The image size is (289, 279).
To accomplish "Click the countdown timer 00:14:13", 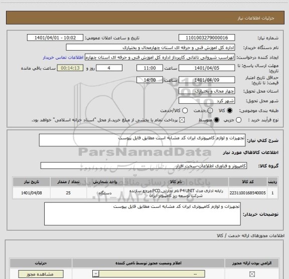I will point(70,68).
